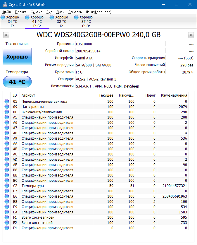
Task: Click the serial number field
Action: [101, 51]
